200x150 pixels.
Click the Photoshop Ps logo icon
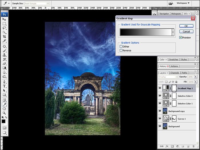5,15
